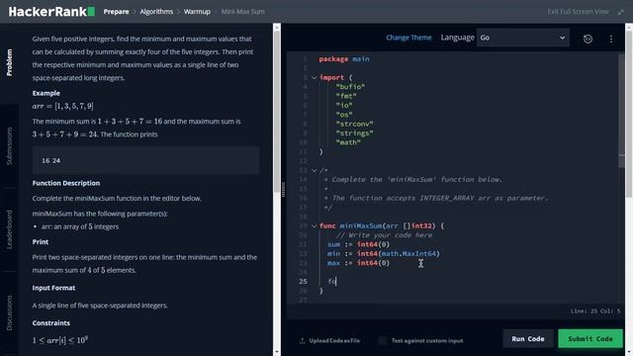The image size is (633, 356).
Task: Open the Warmup breadcrumb
Action: (197, 12)
